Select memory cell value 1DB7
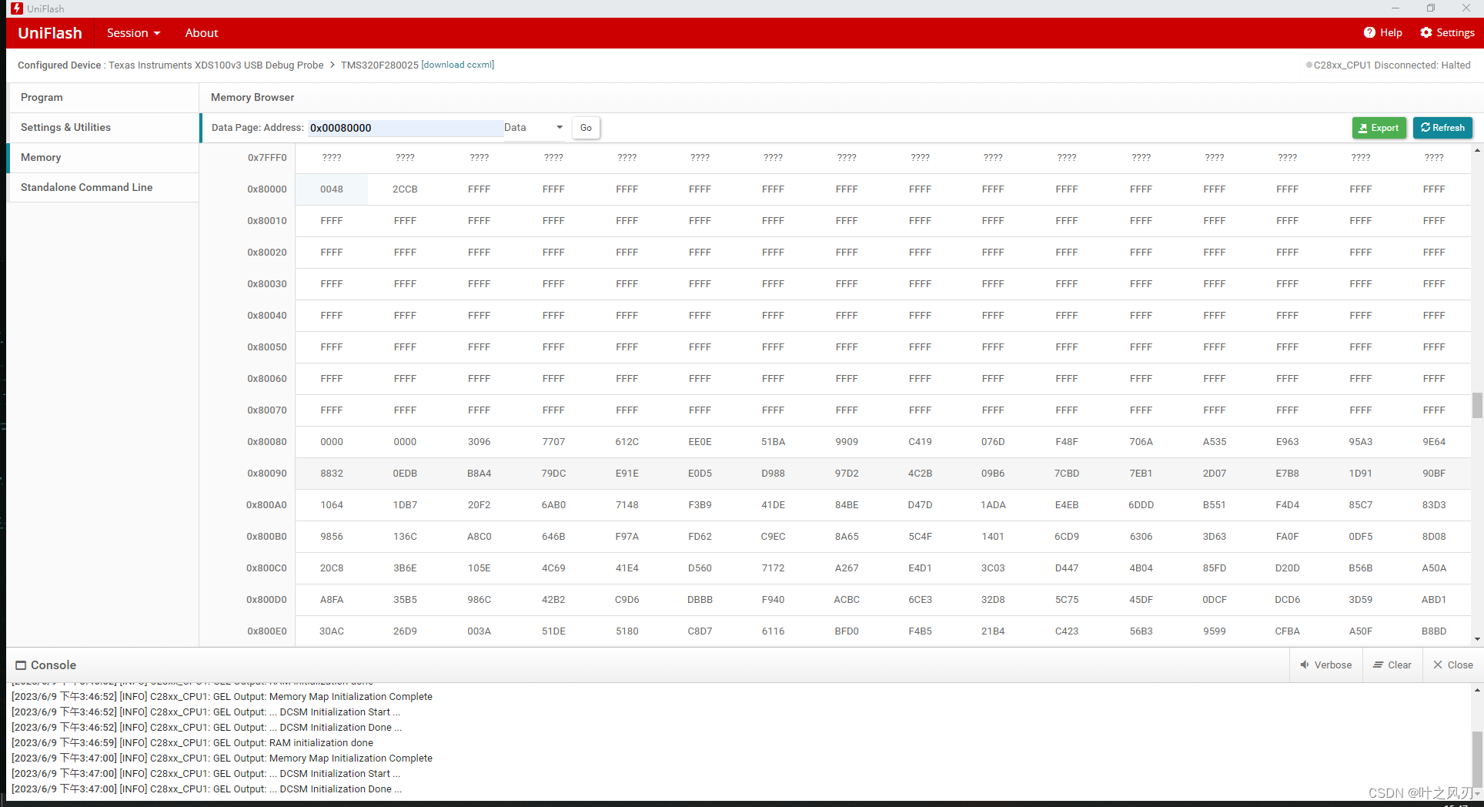Viewport: 1484px width, 807px height. click(405, 505)
